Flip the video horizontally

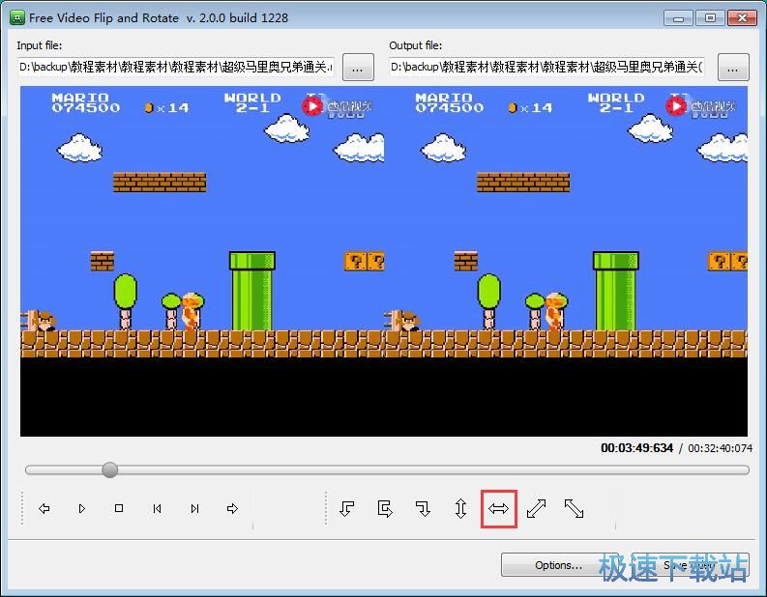coord(498,508)
